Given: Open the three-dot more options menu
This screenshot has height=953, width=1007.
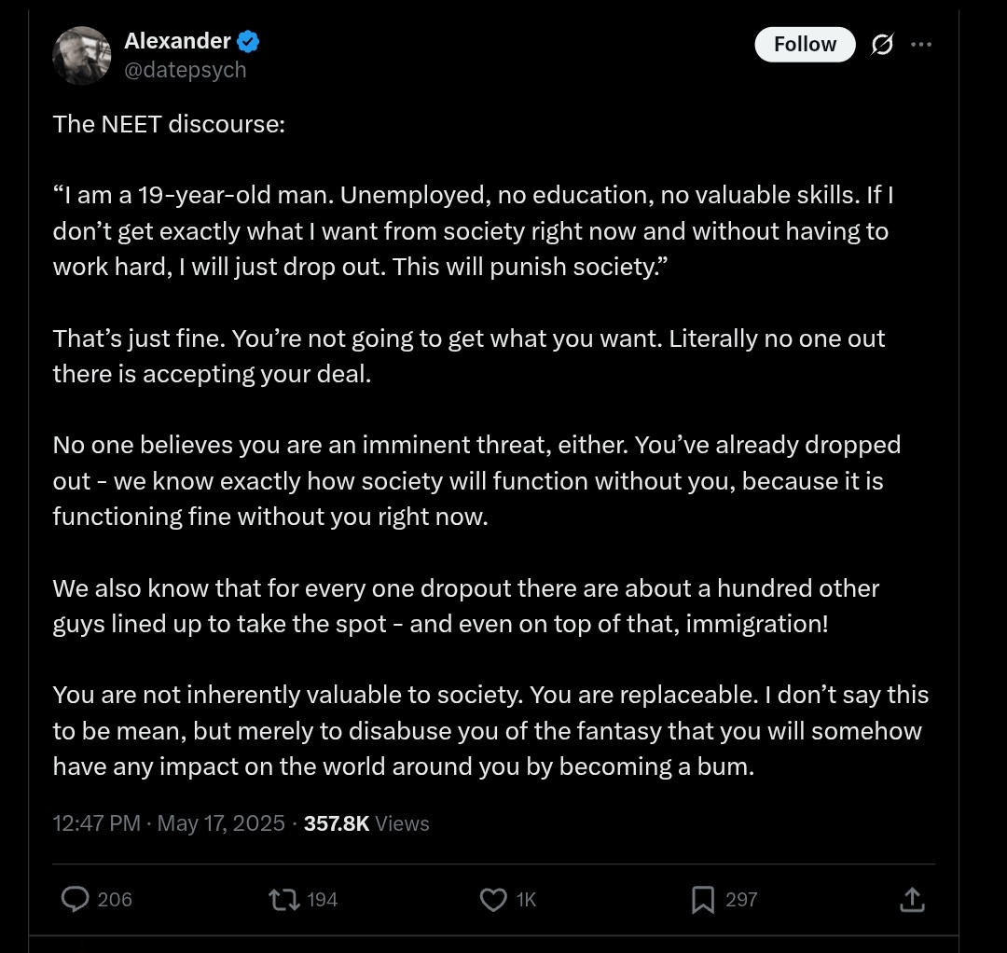Looking at the screenshot, I should click(x=921, y=45).
